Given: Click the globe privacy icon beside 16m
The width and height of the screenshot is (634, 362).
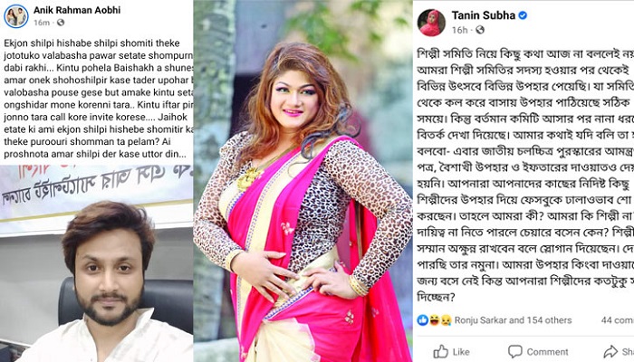Looking at the screenshot, I should (x=61, y=23).
